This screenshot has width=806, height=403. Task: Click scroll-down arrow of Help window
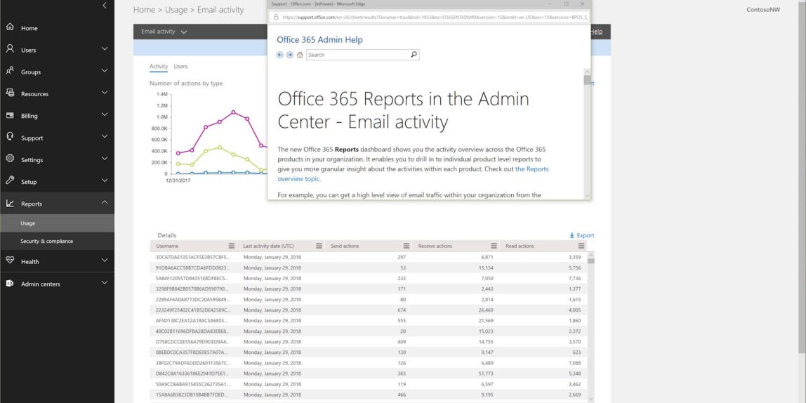587,195
